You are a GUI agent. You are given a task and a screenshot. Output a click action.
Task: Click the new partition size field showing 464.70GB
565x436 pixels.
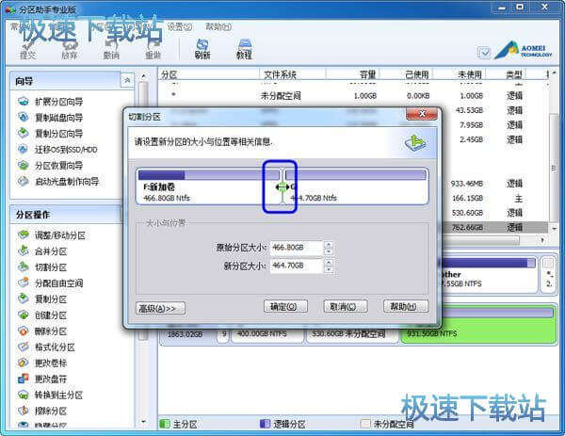[x=297, y=266]
